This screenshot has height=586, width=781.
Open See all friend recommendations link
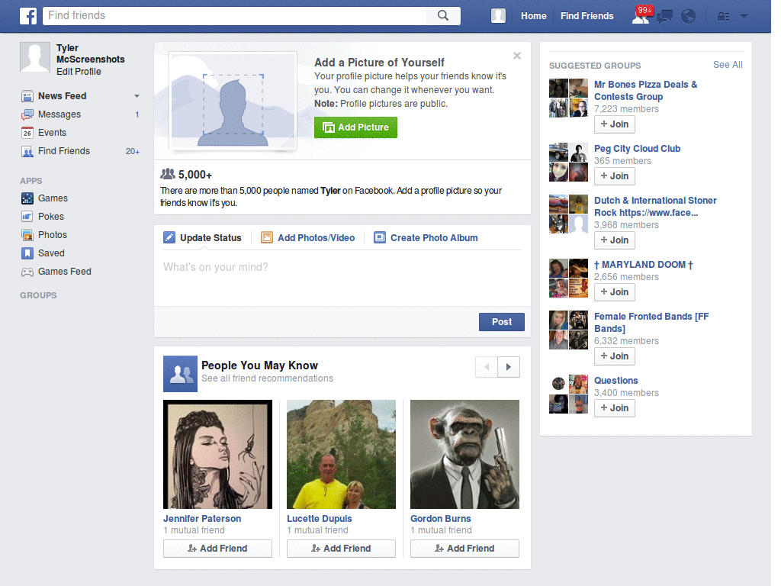pyautogui.click(x=267, y=378)
